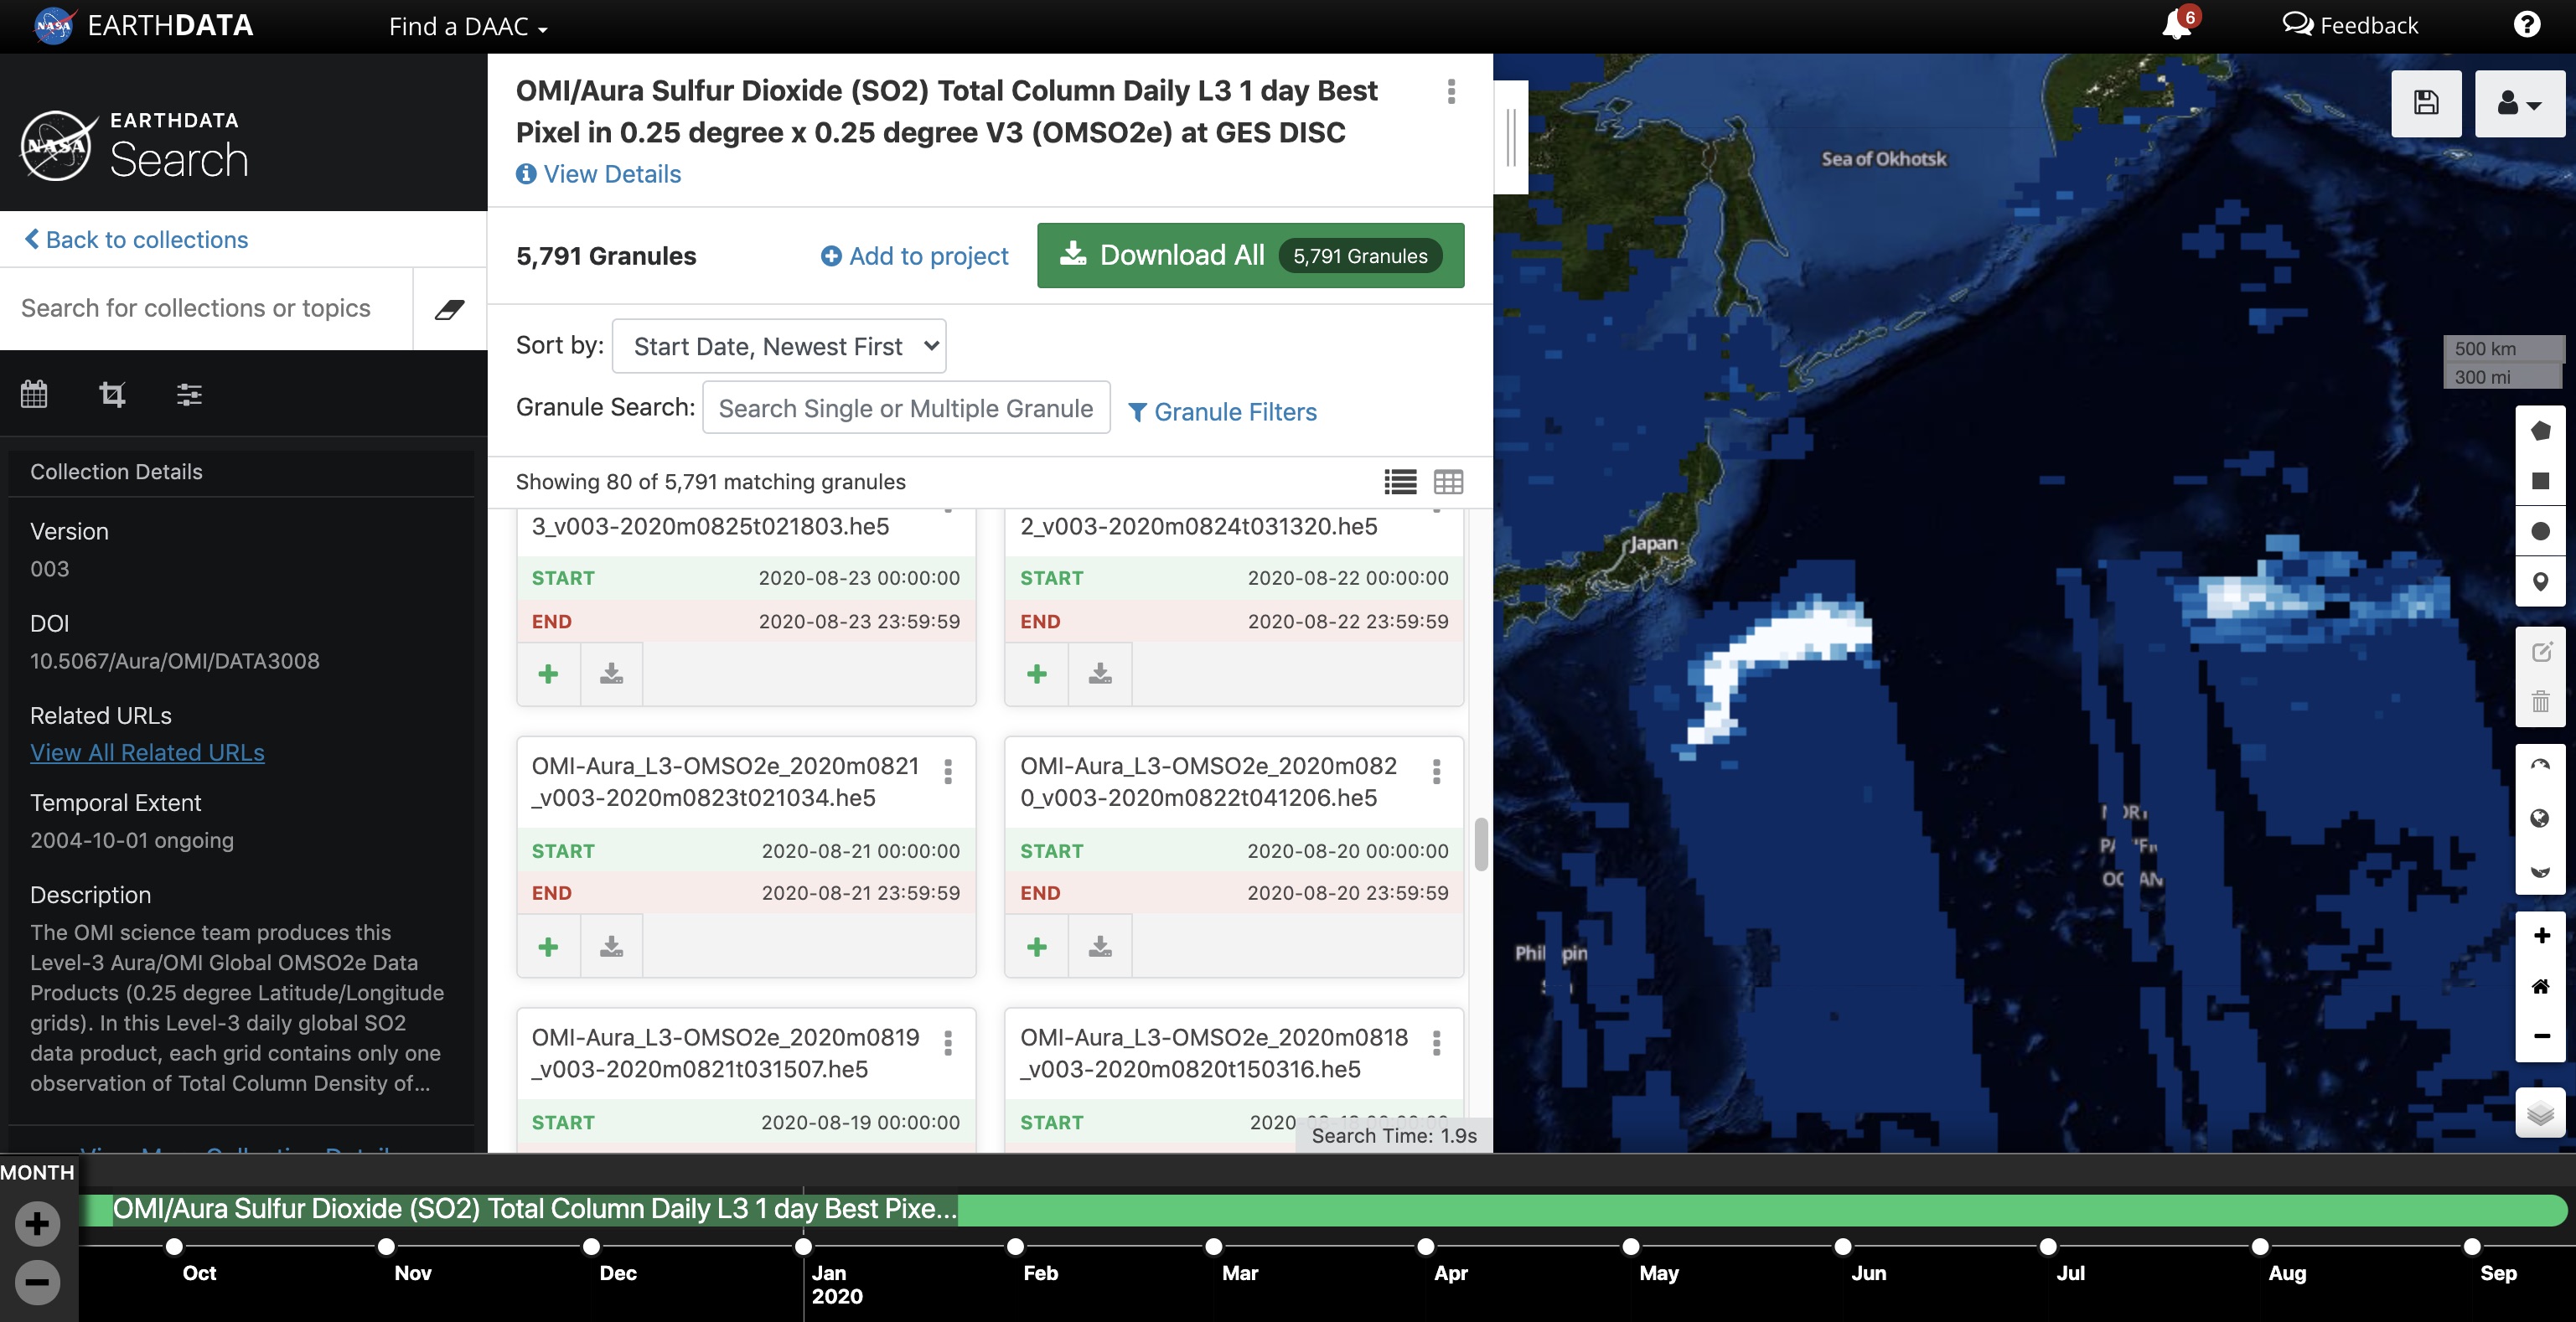Open the notifications bell
2576x1322 pixels.
[2177, 24]
